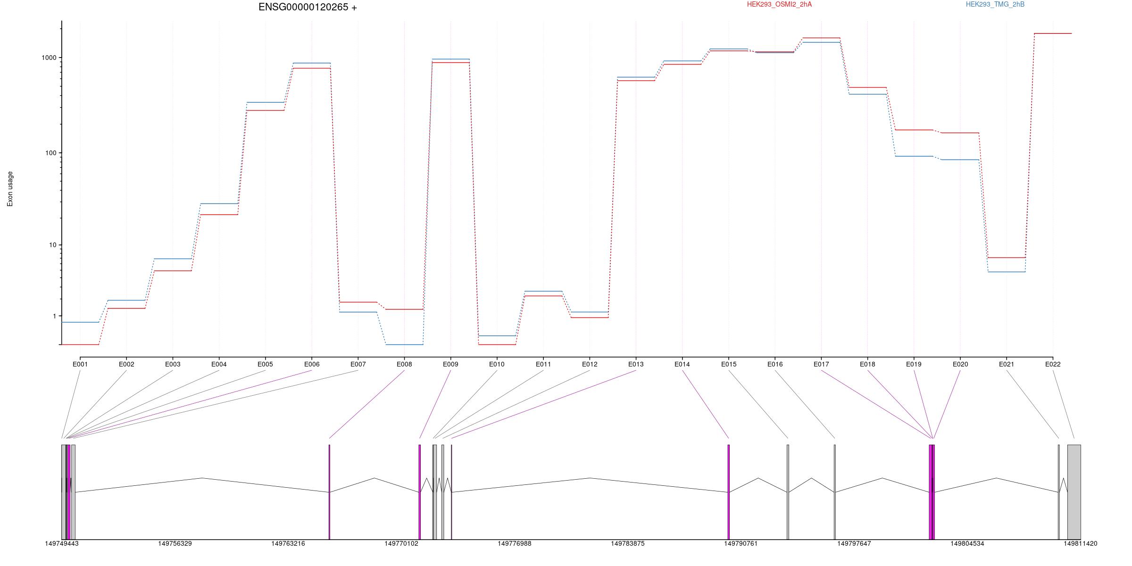This screenshot has height=566, width=1132.
Task: Click the E004 exon label
Action: [x=219, y=364]
